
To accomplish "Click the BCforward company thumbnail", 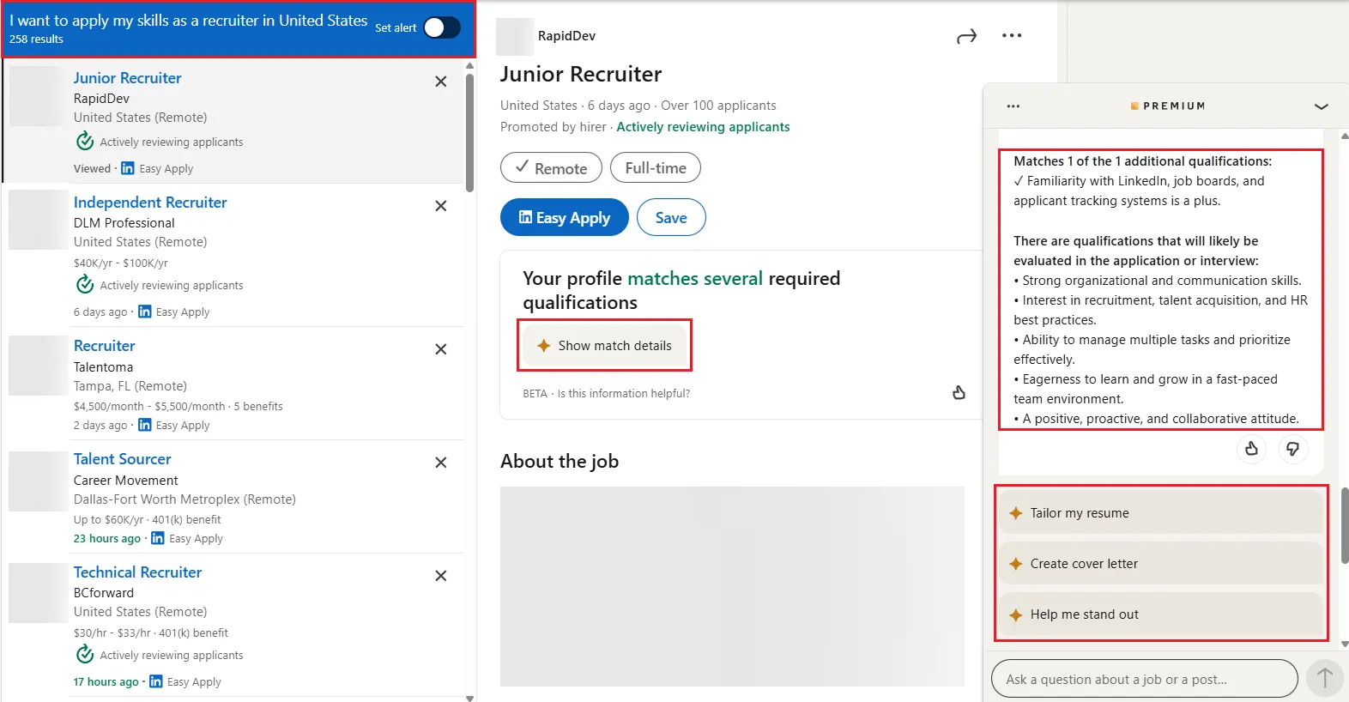I will [38, 592].
